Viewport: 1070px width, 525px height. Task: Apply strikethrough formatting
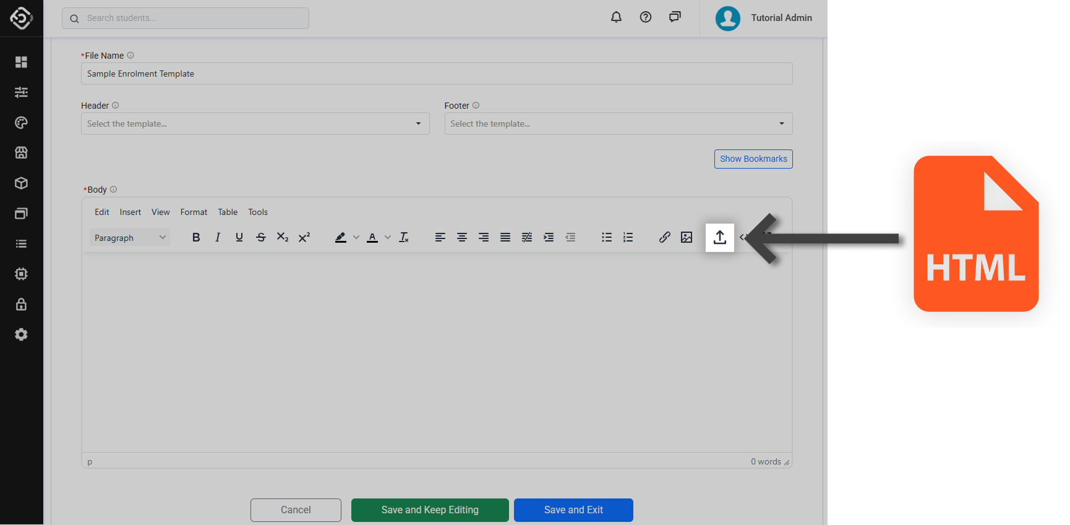coord(261,237)
